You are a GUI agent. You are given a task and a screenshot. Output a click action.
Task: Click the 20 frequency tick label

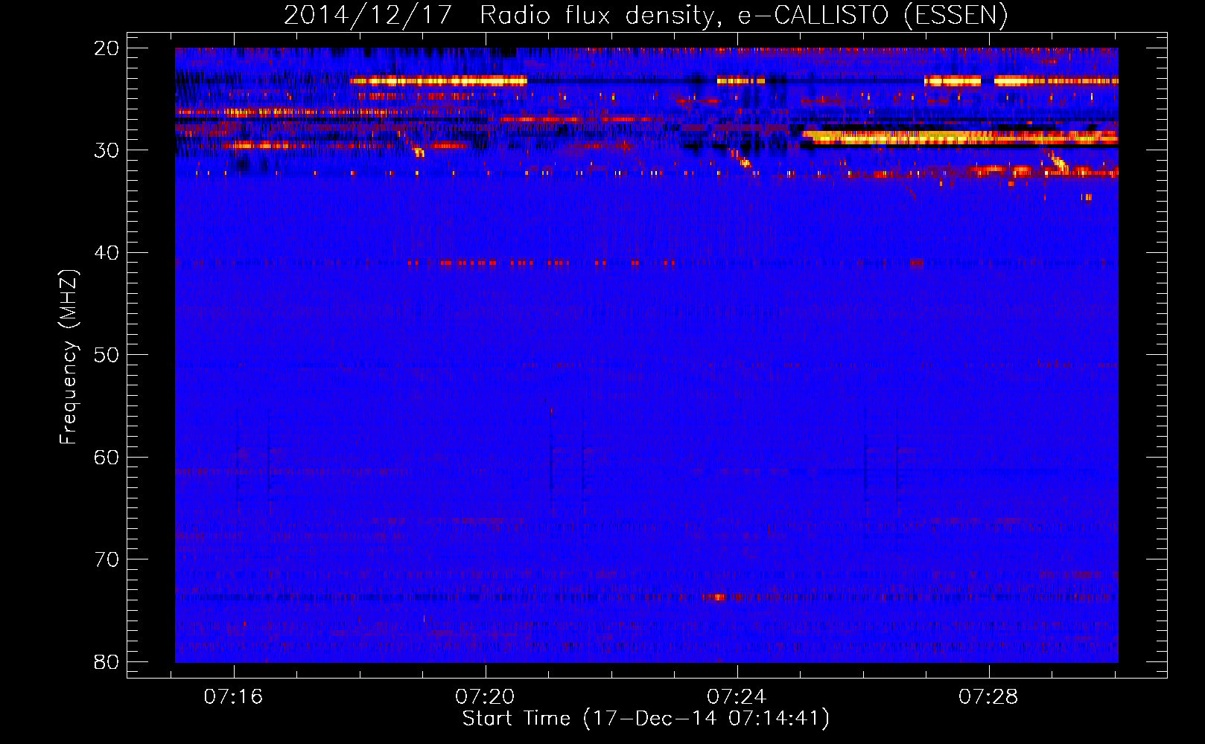click(106, 48)
